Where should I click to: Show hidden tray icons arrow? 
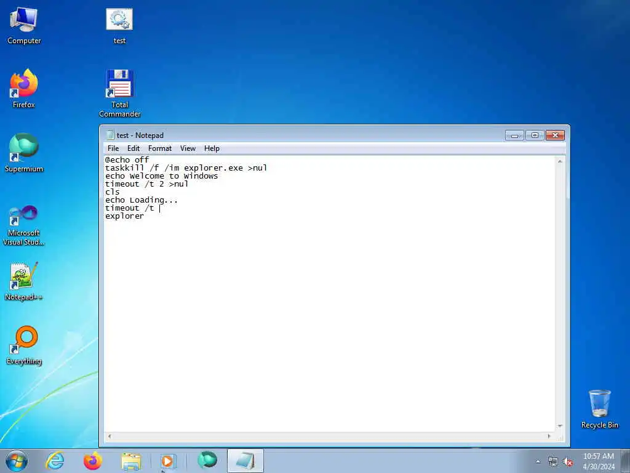point(538,461)
